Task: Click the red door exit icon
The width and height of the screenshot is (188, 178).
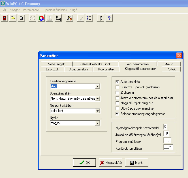Action: 4,18
